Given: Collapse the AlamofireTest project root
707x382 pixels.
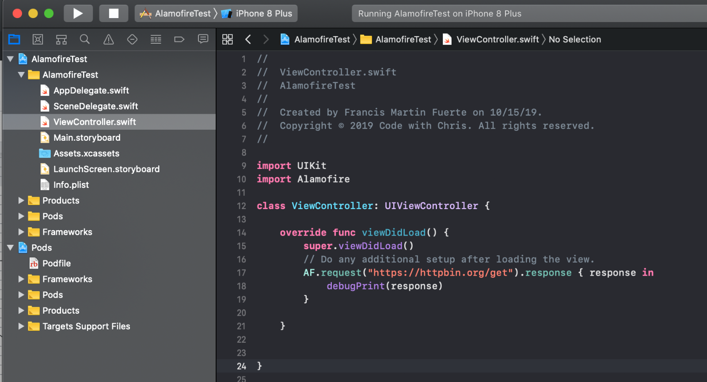Looking at the screenshot, I should coord(10,59).
